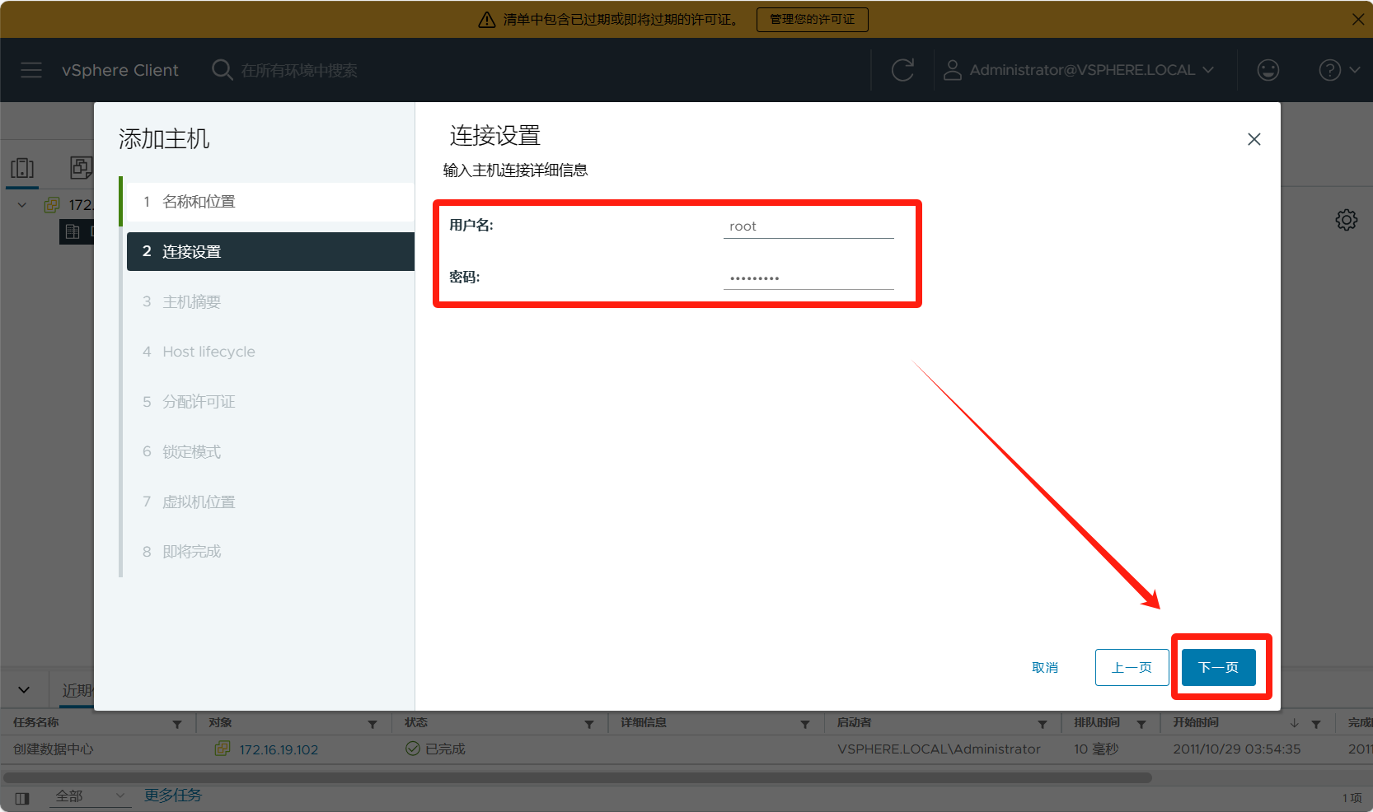Click the 上一页 button
This screenshot has width=1373, height=812.
point(1131,667)
